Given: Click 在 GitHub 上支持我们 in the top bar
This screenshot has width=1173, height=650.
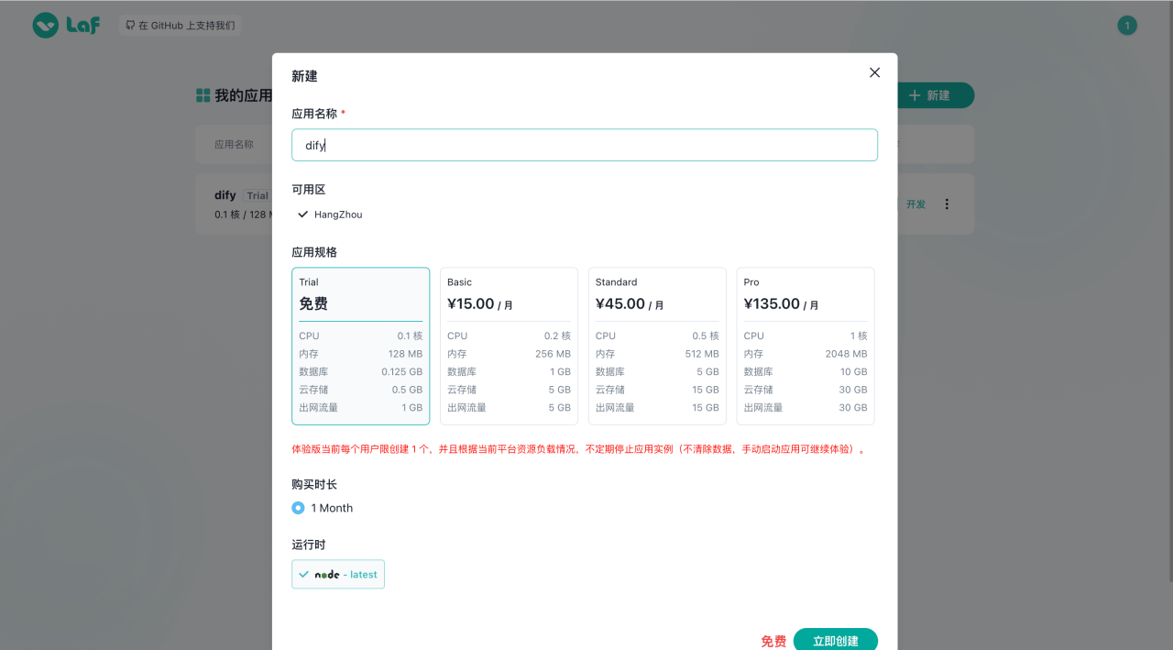Looking at the screenshot, I should tap(180, 25).
